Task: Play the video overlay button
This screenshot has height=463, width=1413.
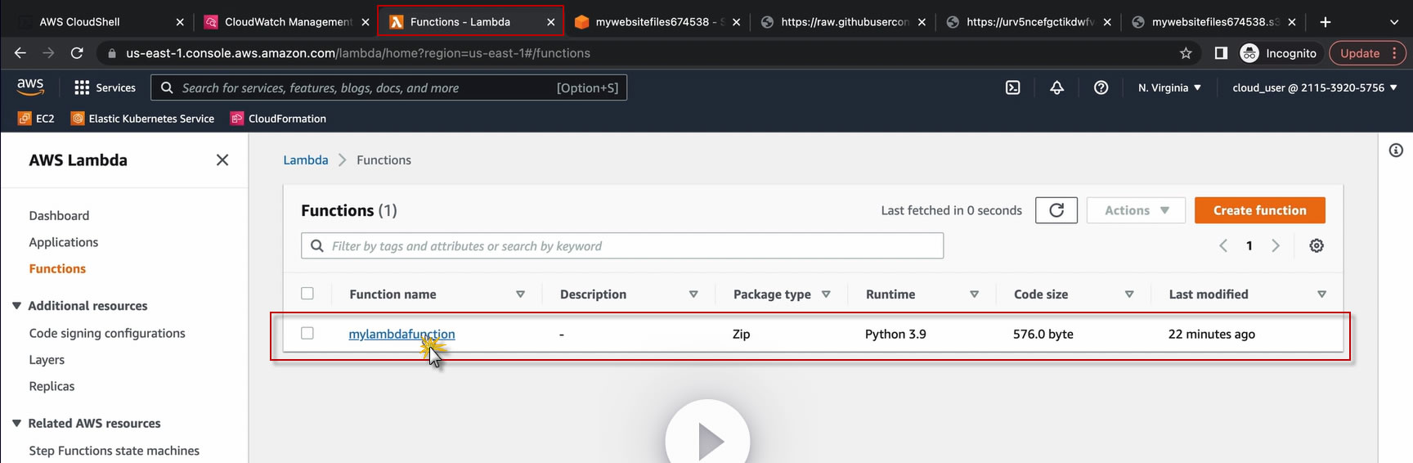Action: coord(707,440)
